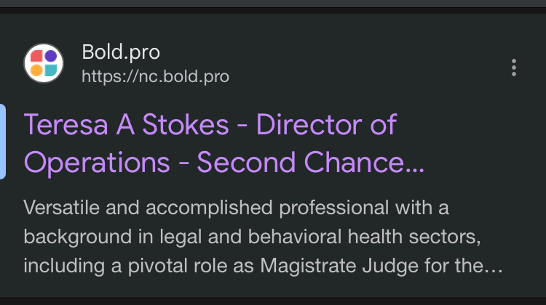Click the https://nc.bold.pro URL text
Screen dimensions: 546x305
(155, 76)
